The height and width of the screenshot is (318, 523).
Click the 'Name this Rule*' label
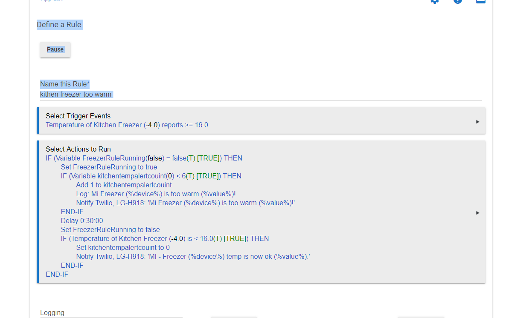pos(65,84)
